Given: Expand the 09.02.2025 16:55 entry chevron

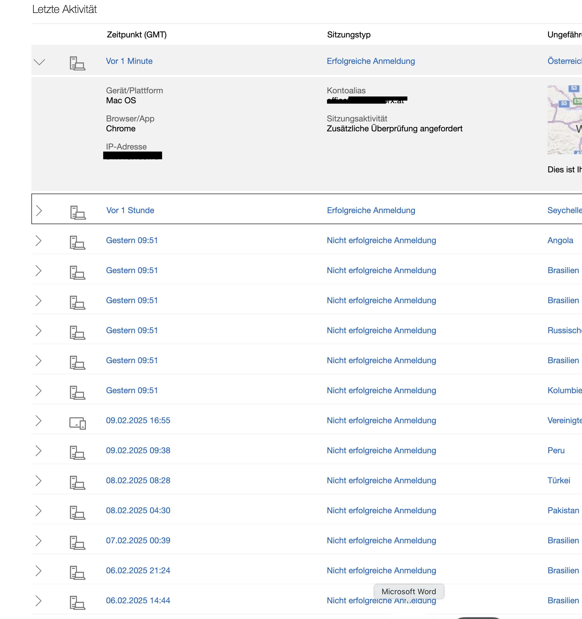Looking at the screenshot, I should click(x=38, y=421).
